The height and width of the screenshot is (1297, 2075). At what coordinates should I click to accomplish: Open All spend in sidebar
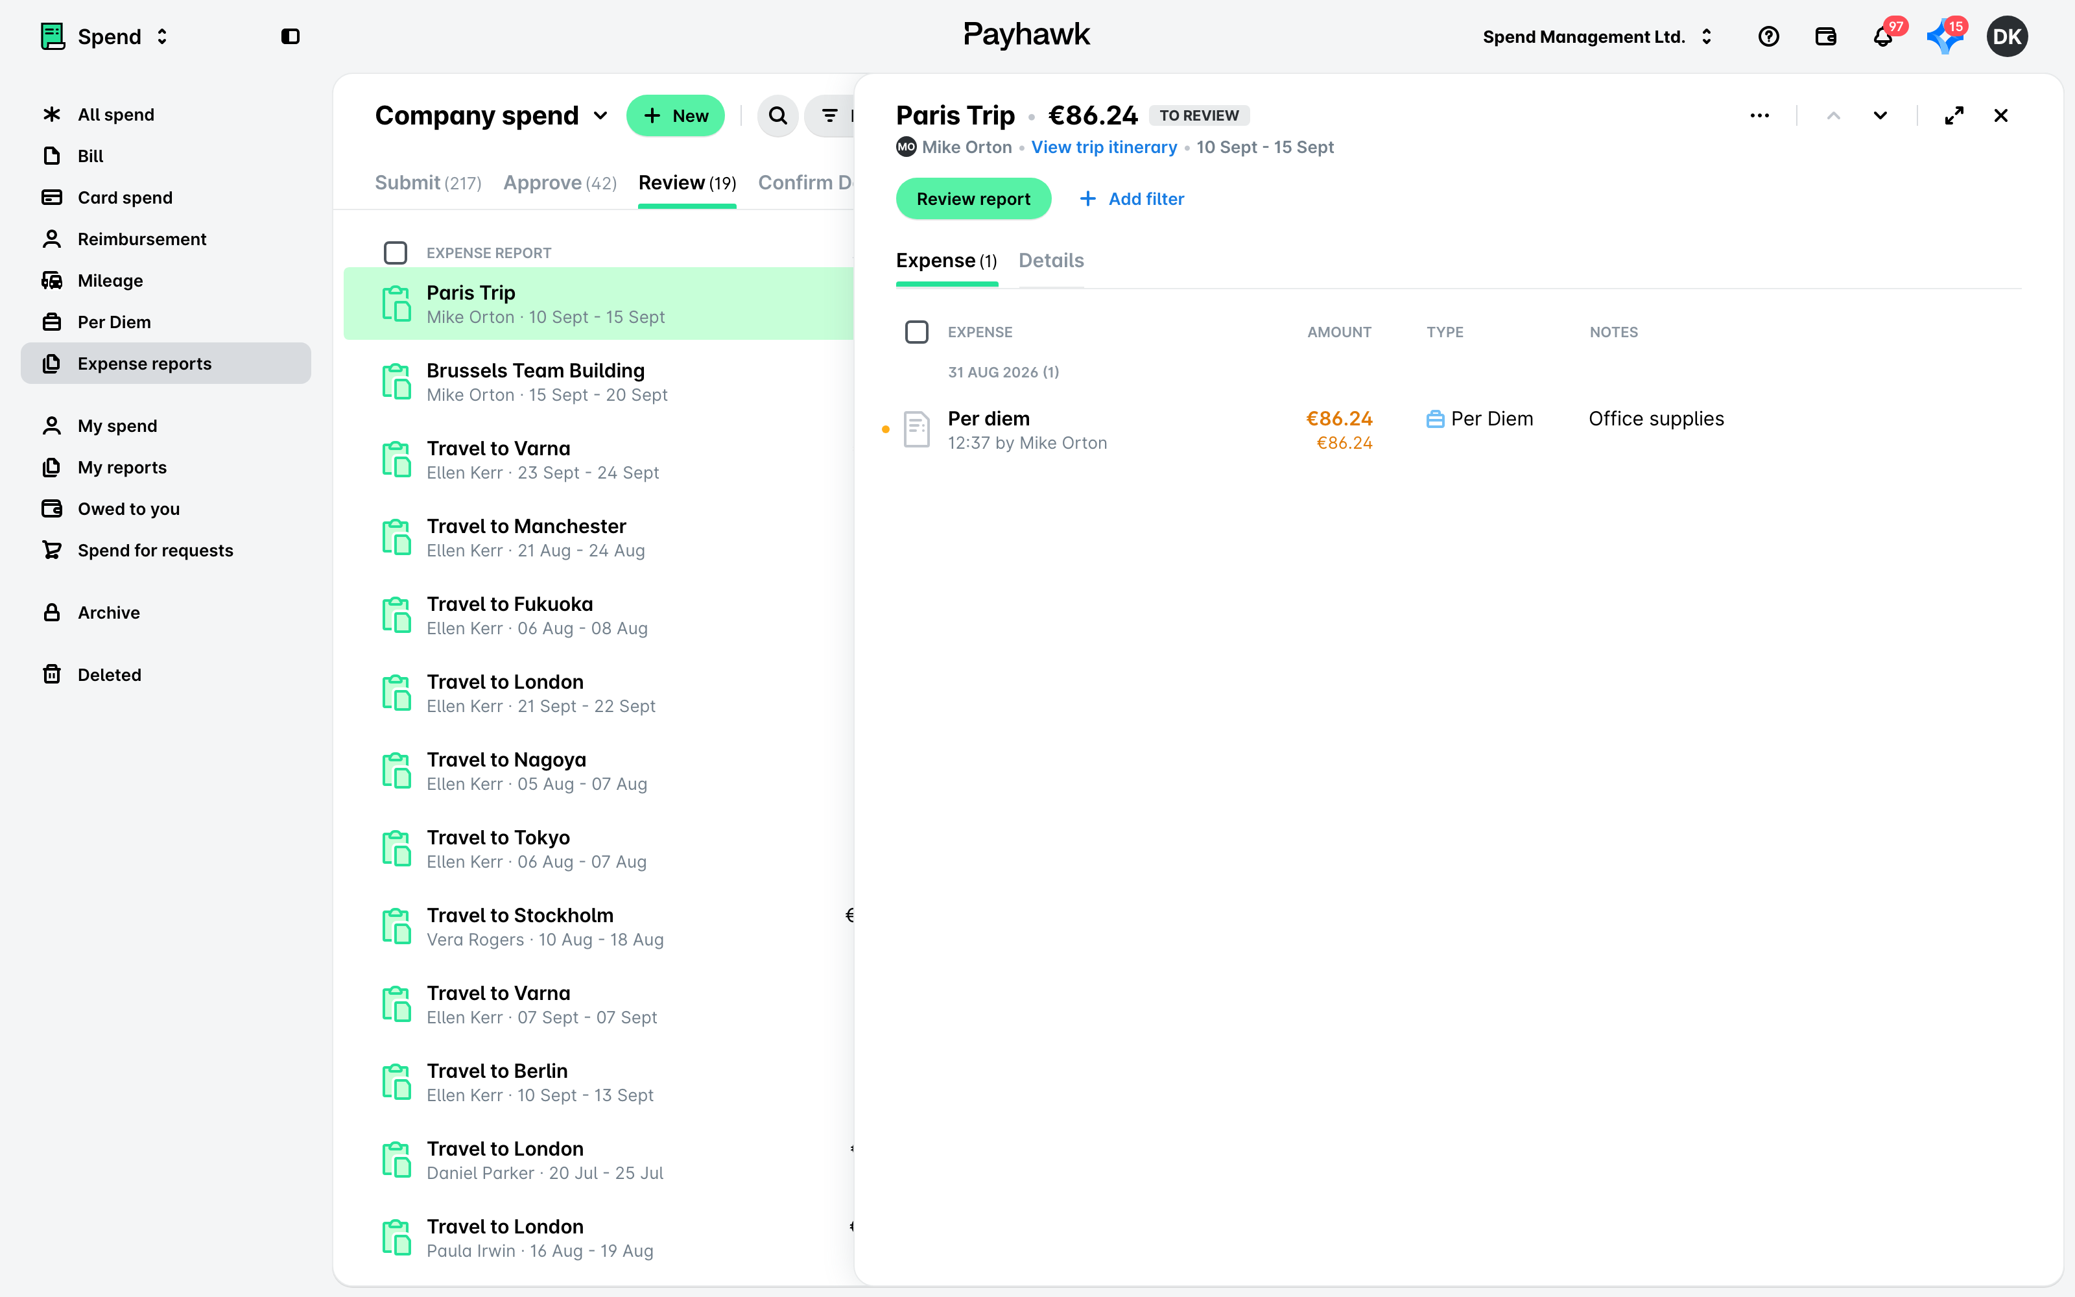(x=165, y=114)
